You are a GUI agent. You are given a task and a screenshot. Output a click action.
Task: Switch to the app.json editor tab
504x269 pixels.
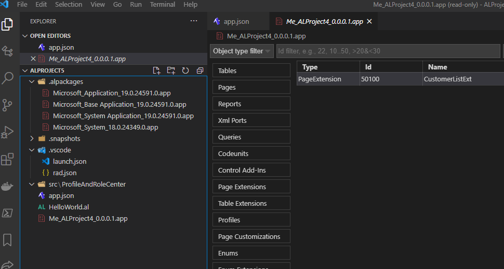(238, 21)
